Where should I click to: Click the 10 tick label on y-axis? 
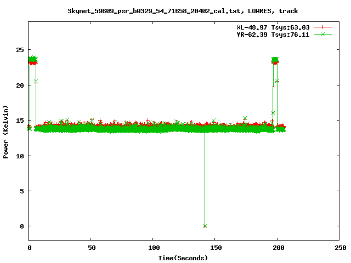point(20,156)
